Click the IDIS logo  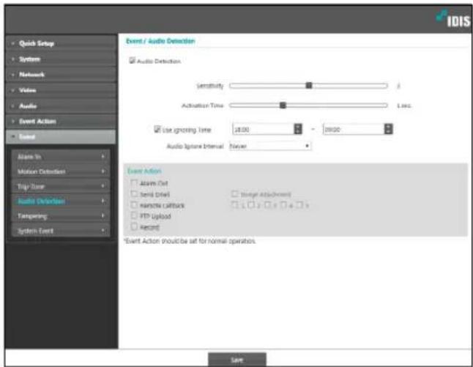point(453,19)
